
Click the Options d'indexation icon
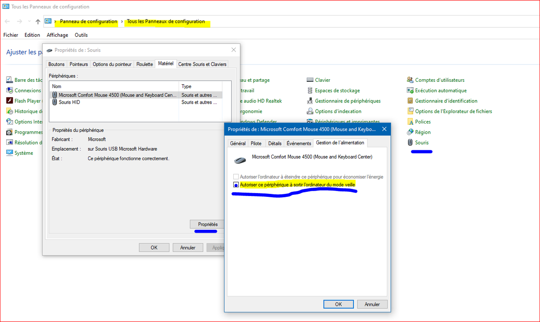click(x=310, y=111)
